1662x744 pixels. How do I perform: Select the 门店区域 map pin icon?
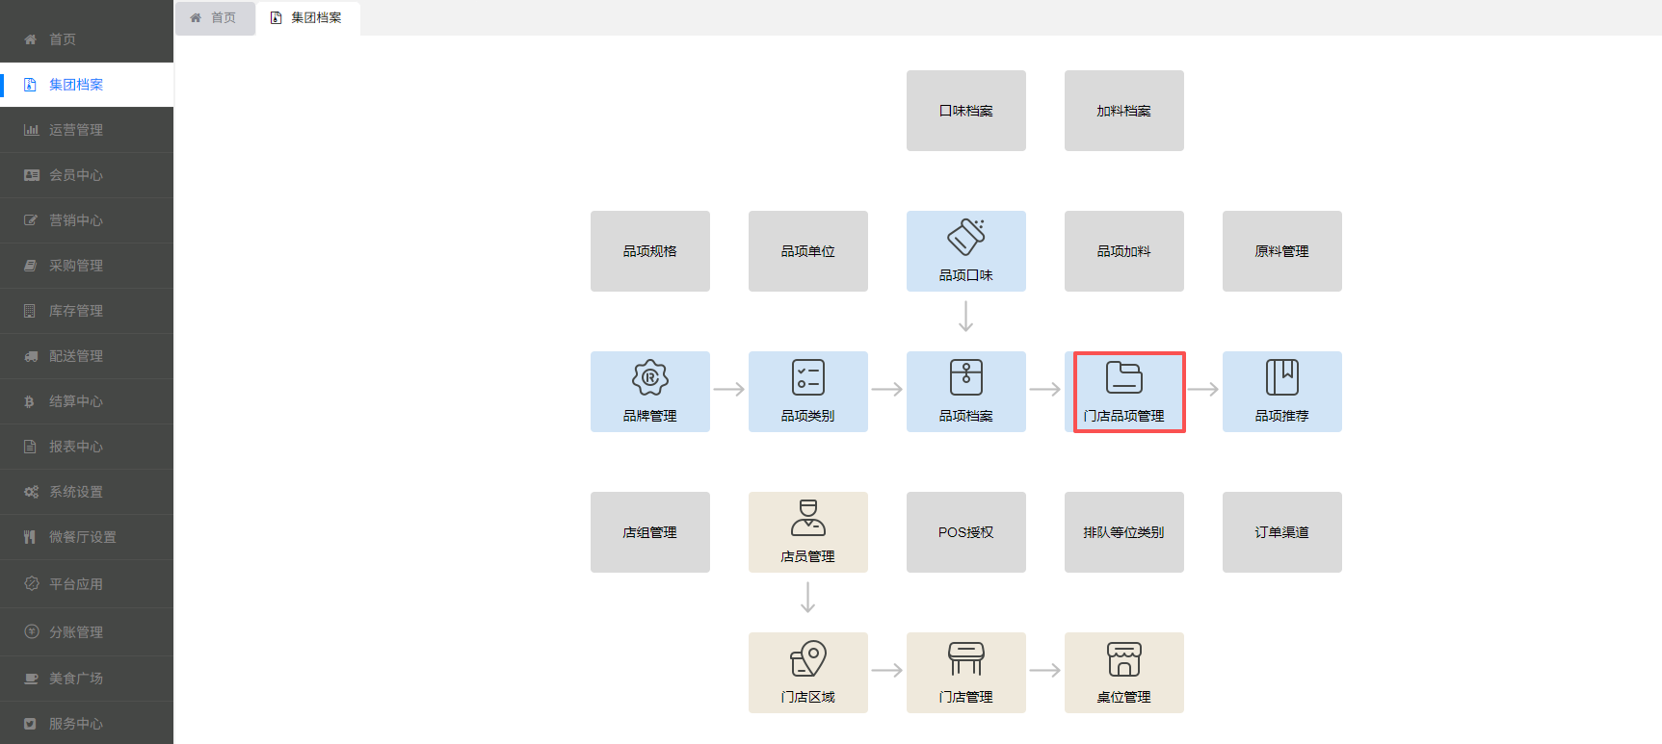(x=808, y=658)
